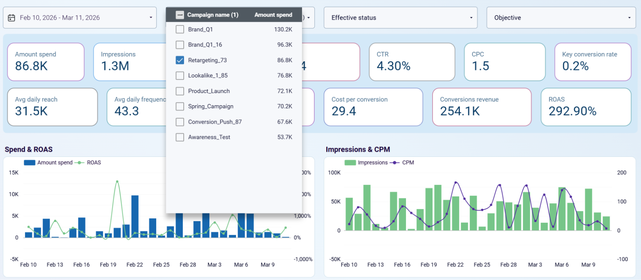Click the date range Feb 10 - Mar 11 text
The height and width of the screenshot is (280, 641).
(60, 18)
